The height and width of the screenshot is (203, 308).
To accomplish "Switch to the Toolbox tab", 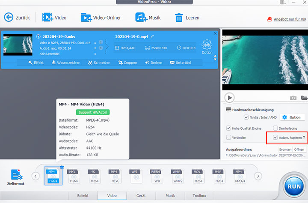I will [x=199, y=196].
